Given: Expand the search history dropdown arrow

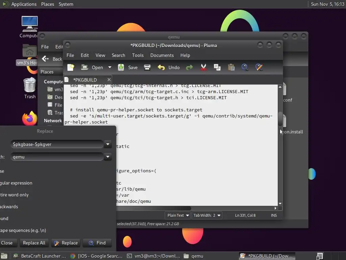Looking at the screenshot, I should (108, 144).
